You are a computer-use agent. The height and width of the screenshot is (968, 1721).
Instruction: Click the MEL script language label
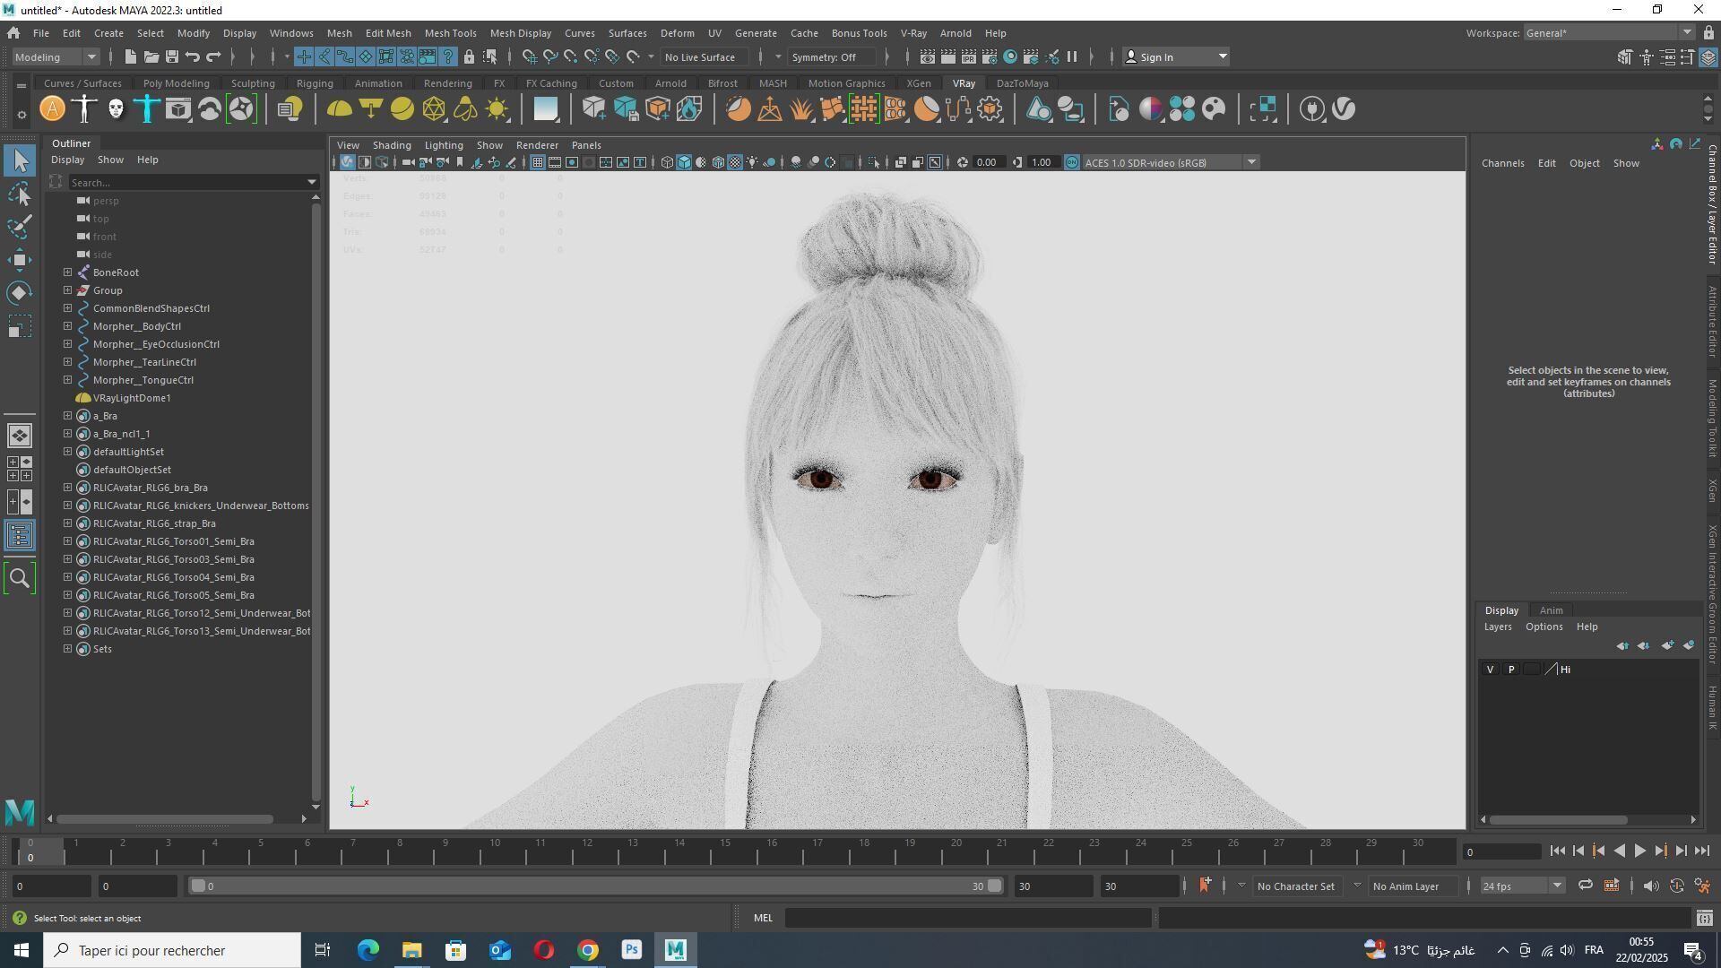[763, 918]
